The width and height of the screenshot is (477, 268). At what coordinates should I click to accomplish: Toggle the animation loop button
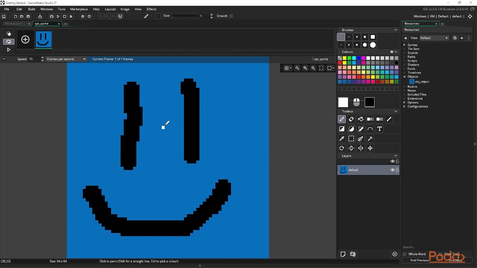pos(9,42)
